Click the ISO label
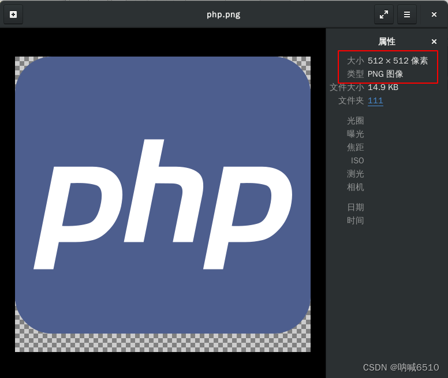The width and height of the screenshot is (448, 378). pyautogui.click(x=357, y=161)
